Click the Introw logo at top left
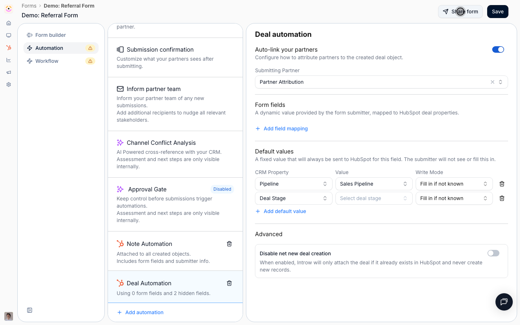 click(x=9, y=9)
